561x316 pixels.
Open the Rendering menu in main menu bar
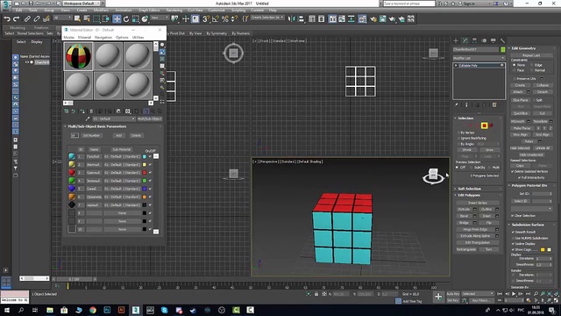(x=174, y=10)
